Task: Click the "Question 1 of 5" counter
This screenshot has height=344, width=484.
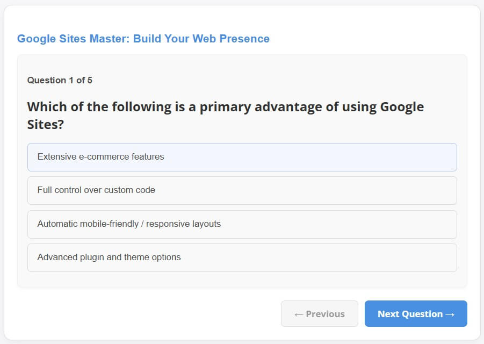Action: [60, 80]
